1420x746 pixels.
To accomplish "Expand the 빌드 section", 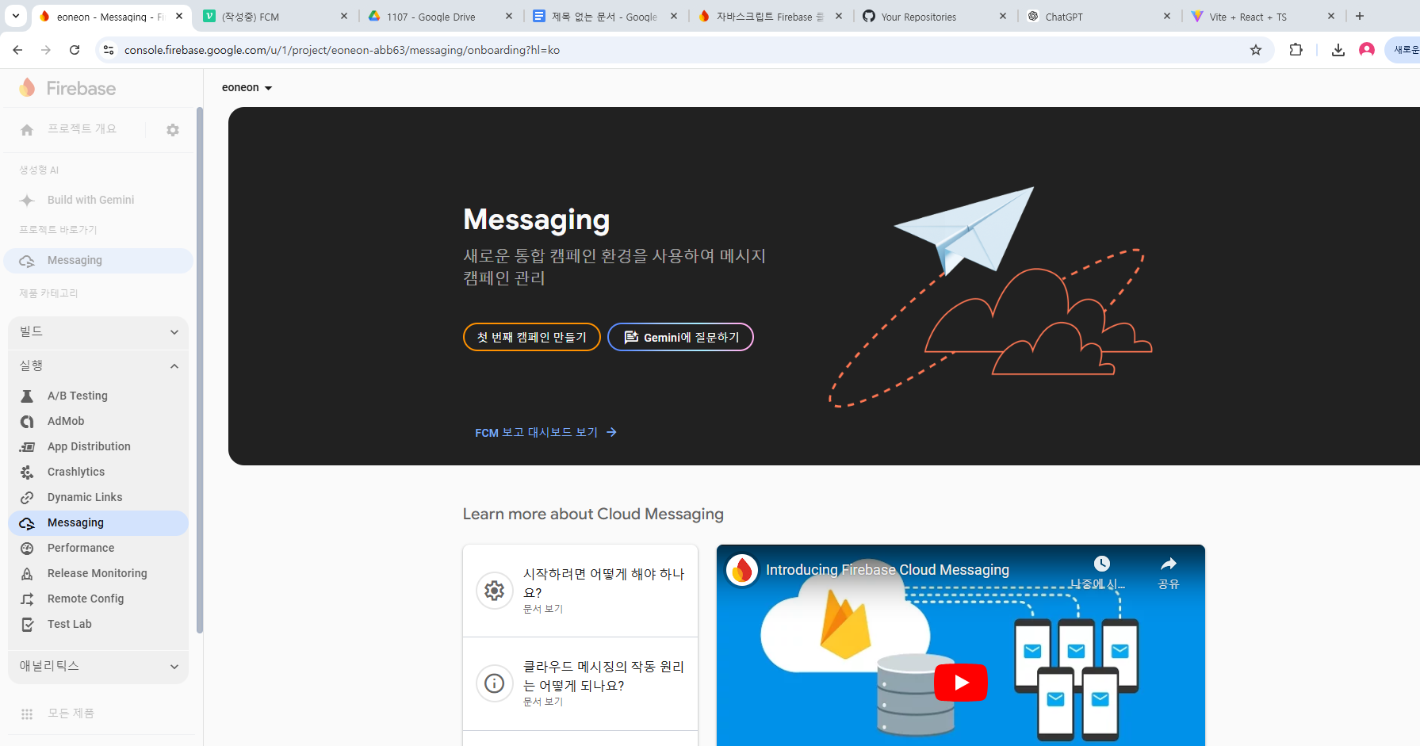I will (98, 332).
